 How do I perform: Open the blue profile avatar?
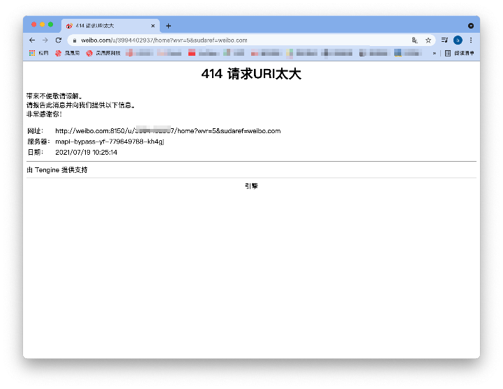[x=458, y=40]
